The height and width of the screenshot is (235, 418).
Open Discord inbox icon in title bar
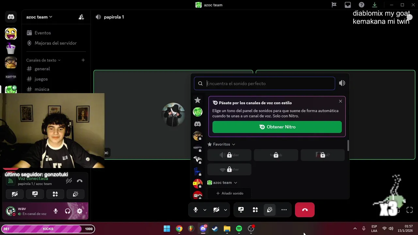tap(348, 5)
